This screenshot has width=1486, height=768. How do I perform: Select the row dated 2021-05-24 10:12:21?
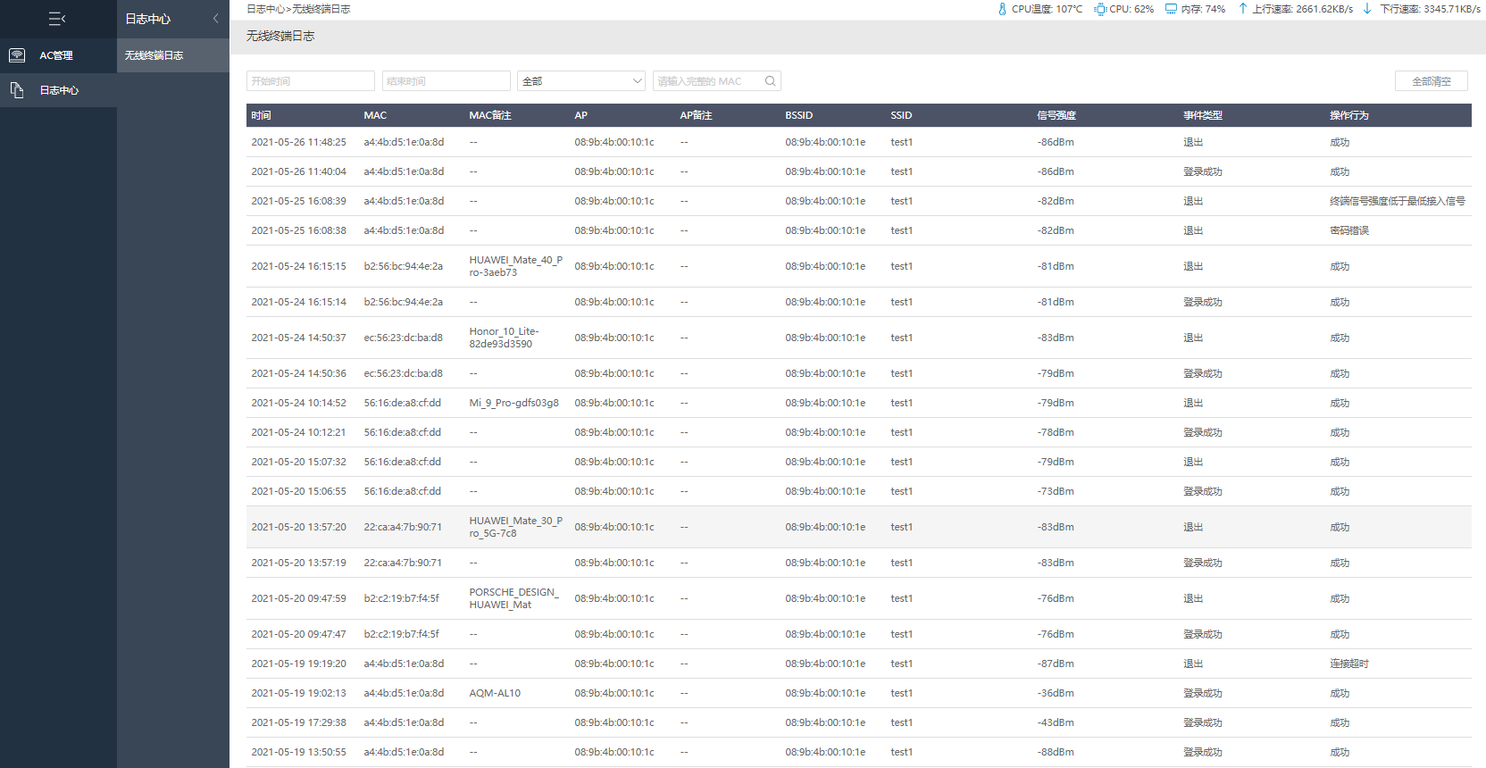pos(859,432)
